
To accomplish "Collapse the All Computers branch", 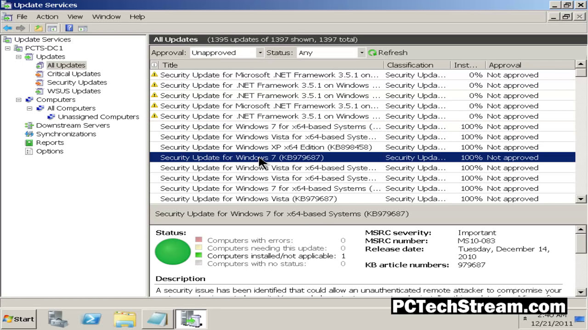I will [x=29, y=108].
